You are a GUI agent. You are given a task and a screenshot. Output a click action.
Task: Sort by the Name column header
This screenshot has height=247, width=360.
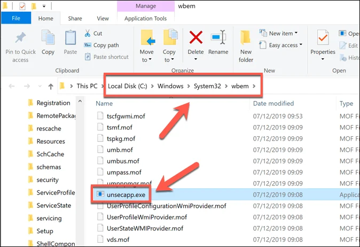coord(104,103)
